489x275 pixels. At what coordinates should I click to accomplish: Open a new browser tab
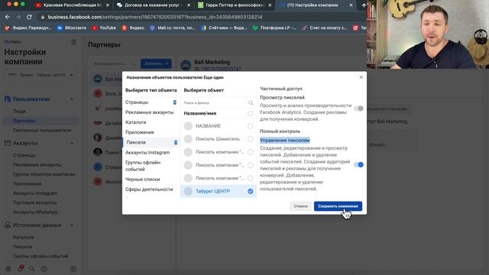[364, 5]
